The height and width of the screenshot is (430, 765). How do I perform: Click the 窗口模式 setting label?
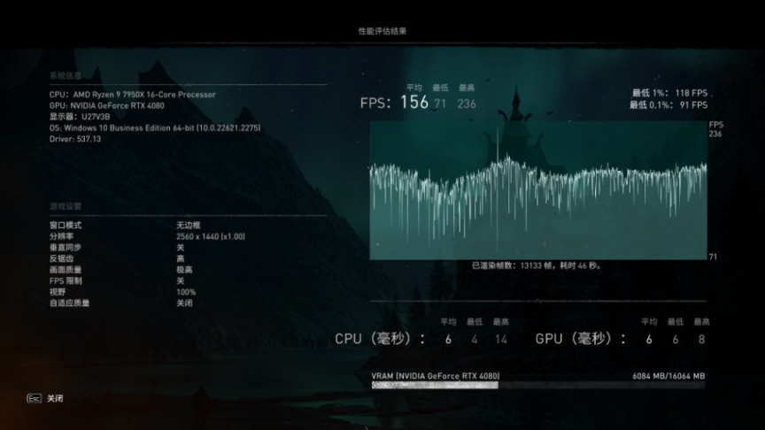(66, 226)
